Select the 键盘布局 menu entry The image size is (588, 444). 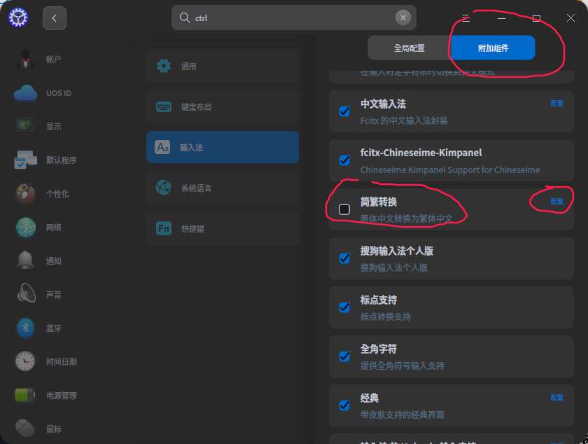pos(223,106)
